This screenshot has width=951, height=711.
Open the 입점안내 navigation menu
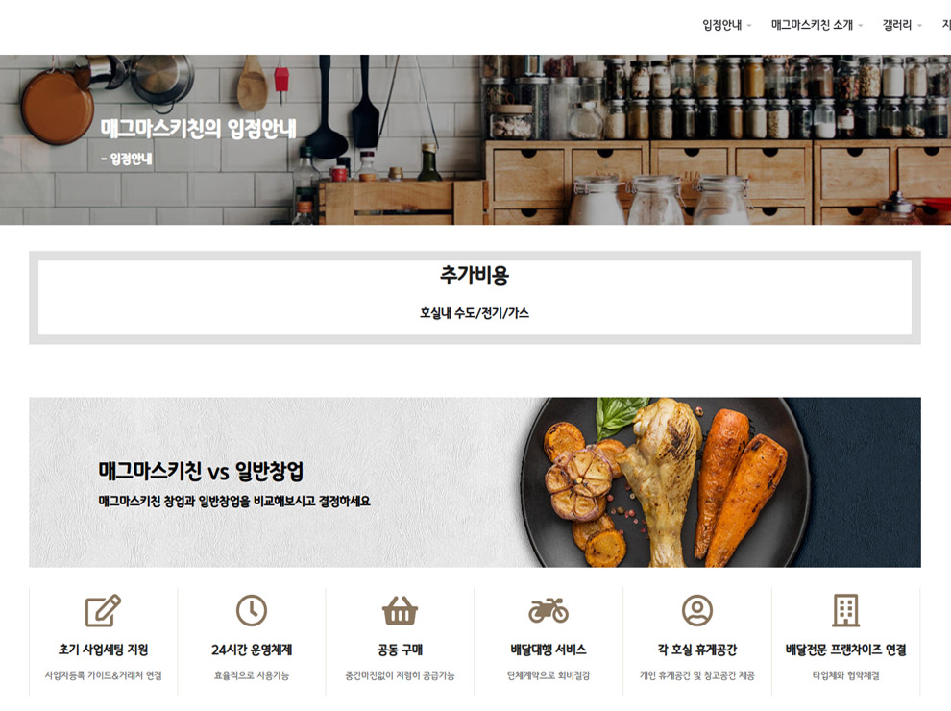click(721, 25)
